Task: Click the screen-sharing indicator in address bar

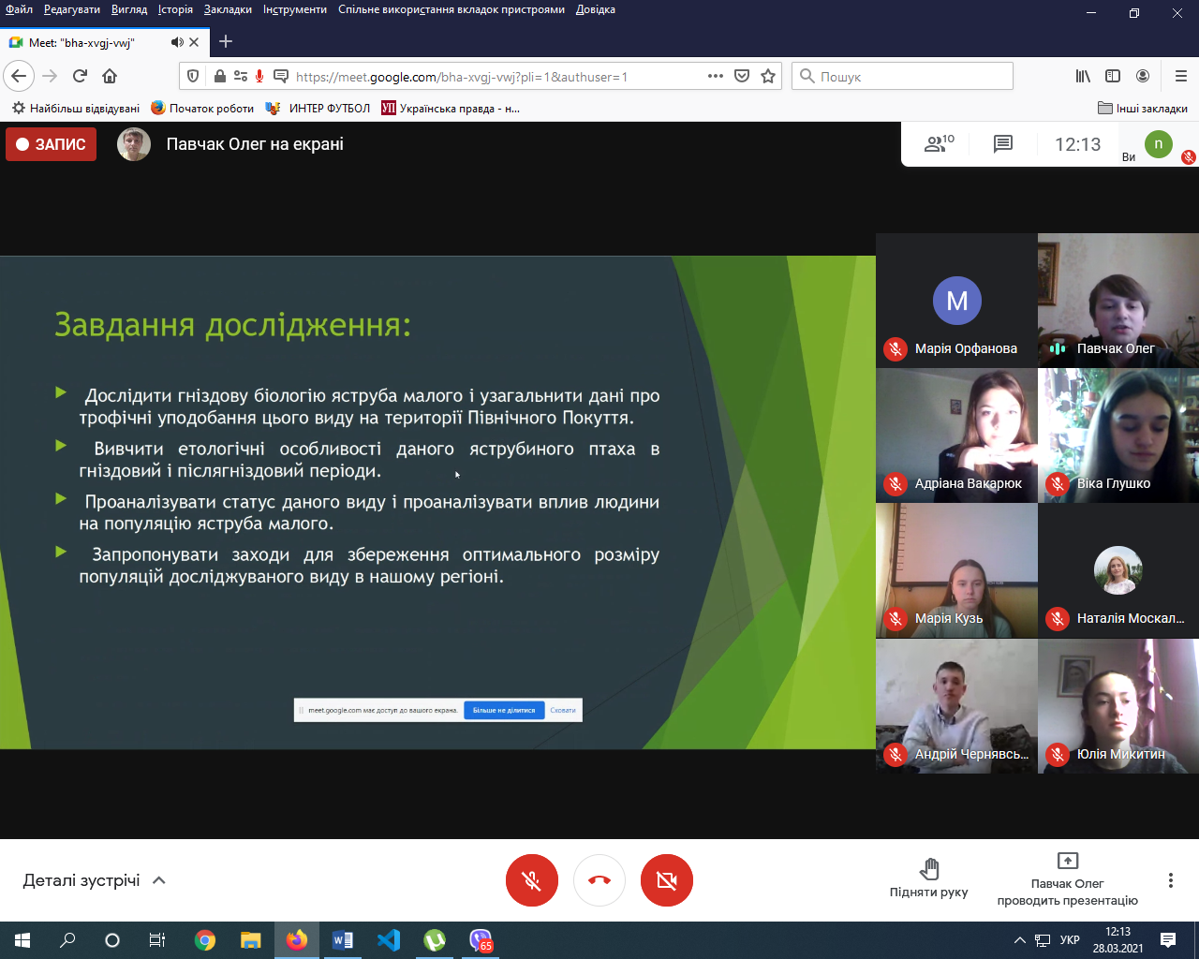Action: click(x=280, y=77)
